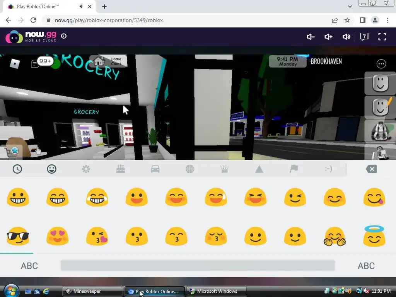396x297 pixels.
Task: Open the three-dot game menu in Brookhaven
Action: tap(381, 64)
